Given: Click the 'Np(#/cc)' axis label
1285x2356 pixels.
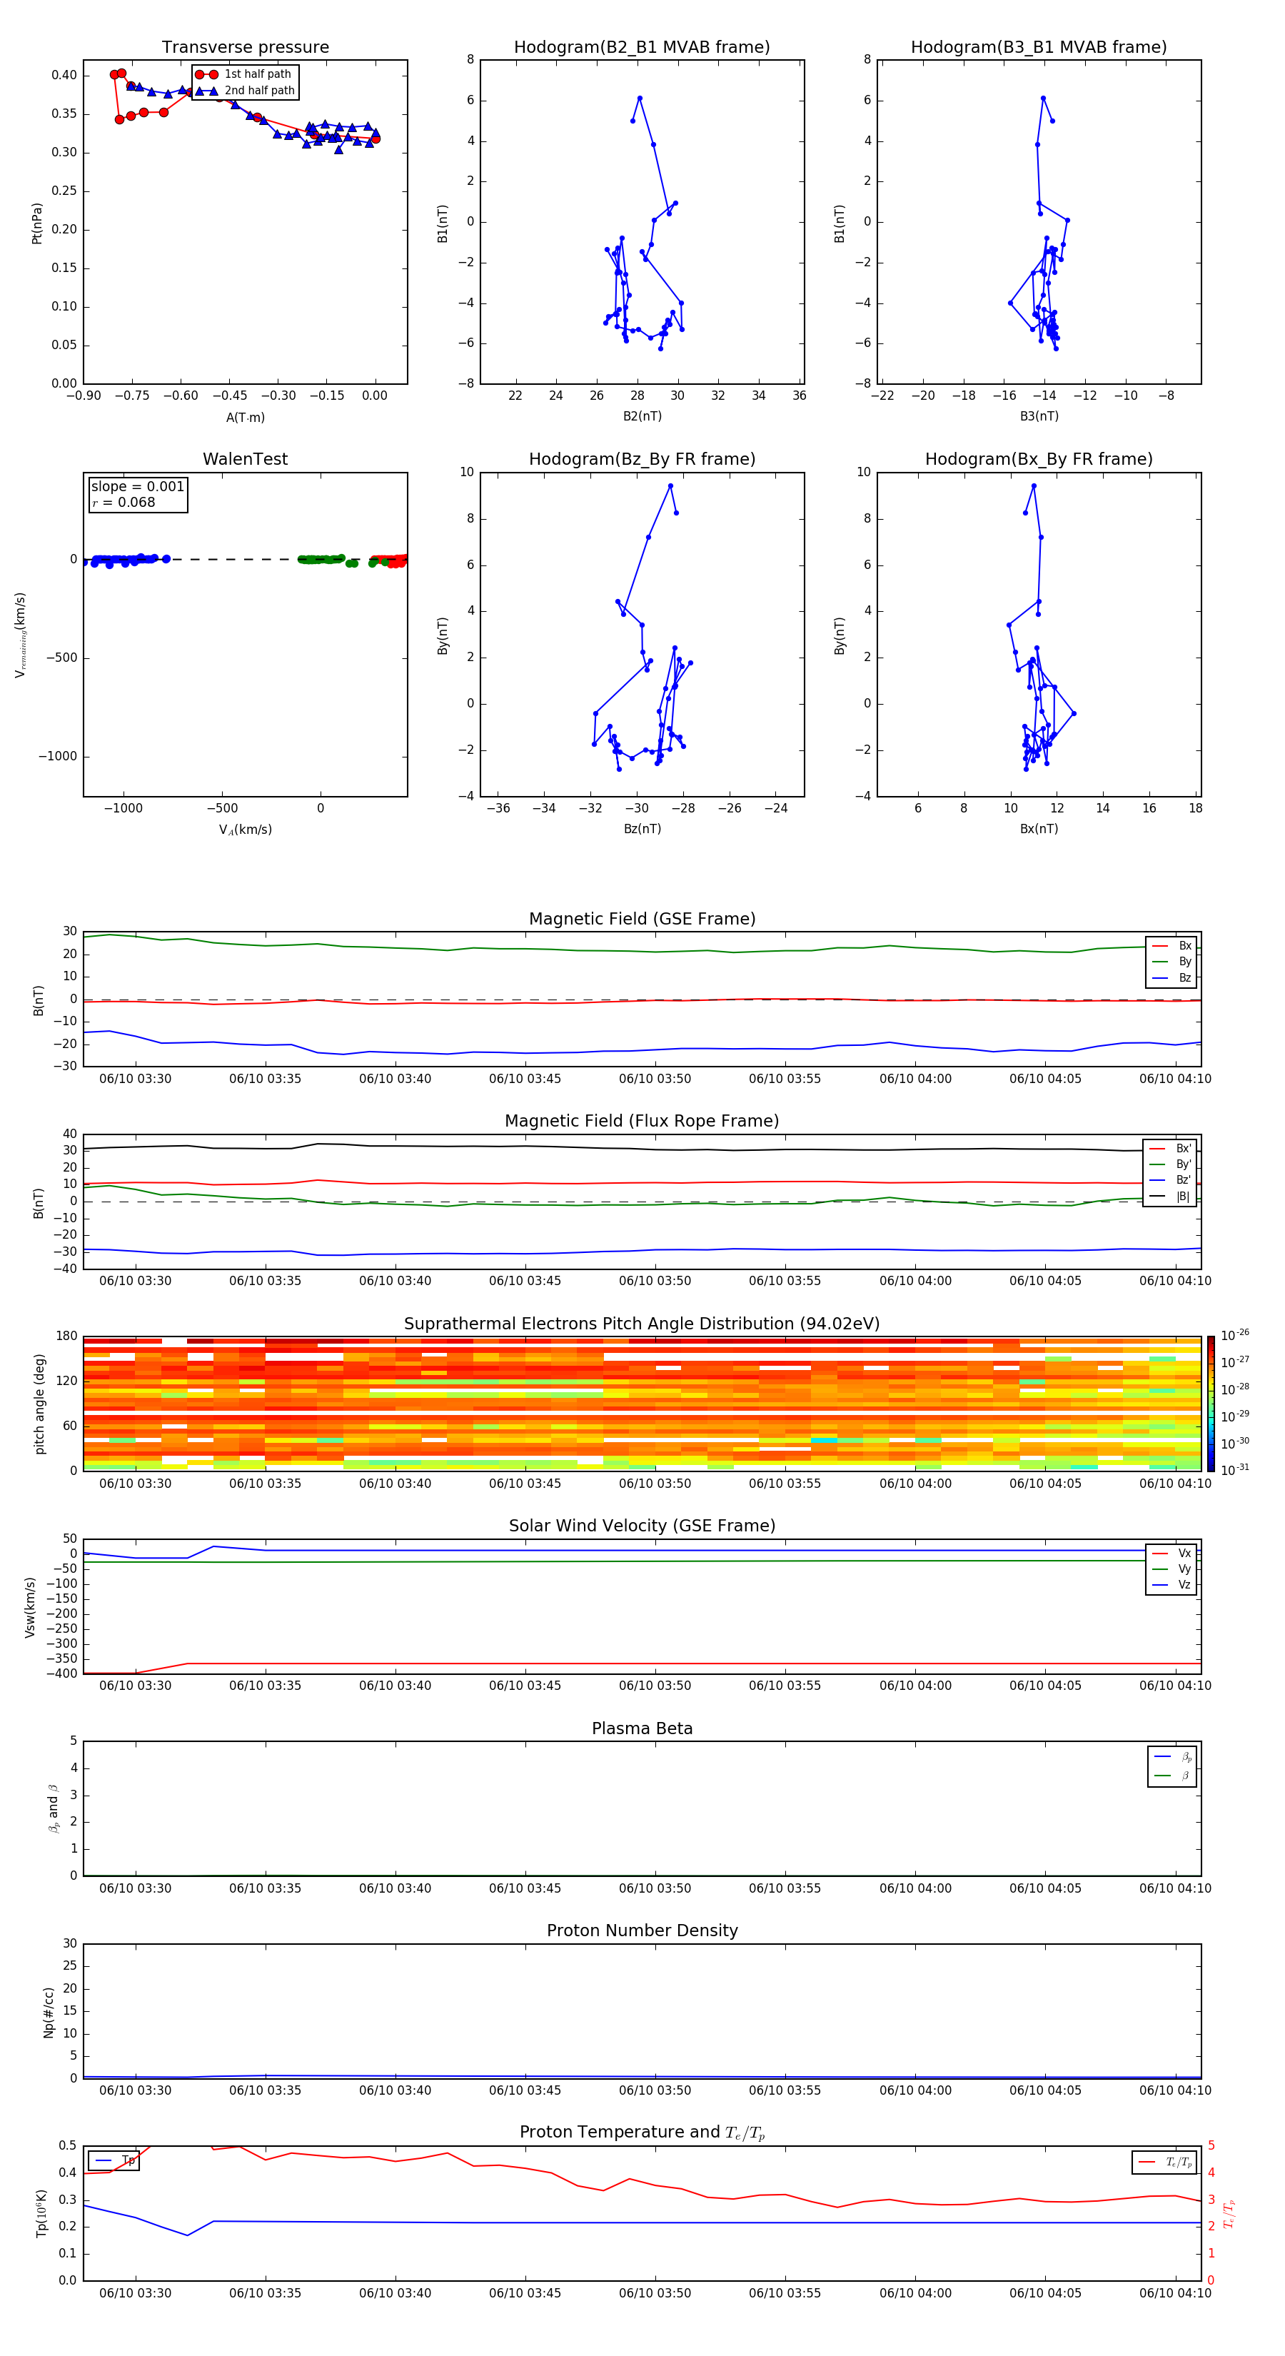Looking at the screenshot, I should coord(49,2012).
